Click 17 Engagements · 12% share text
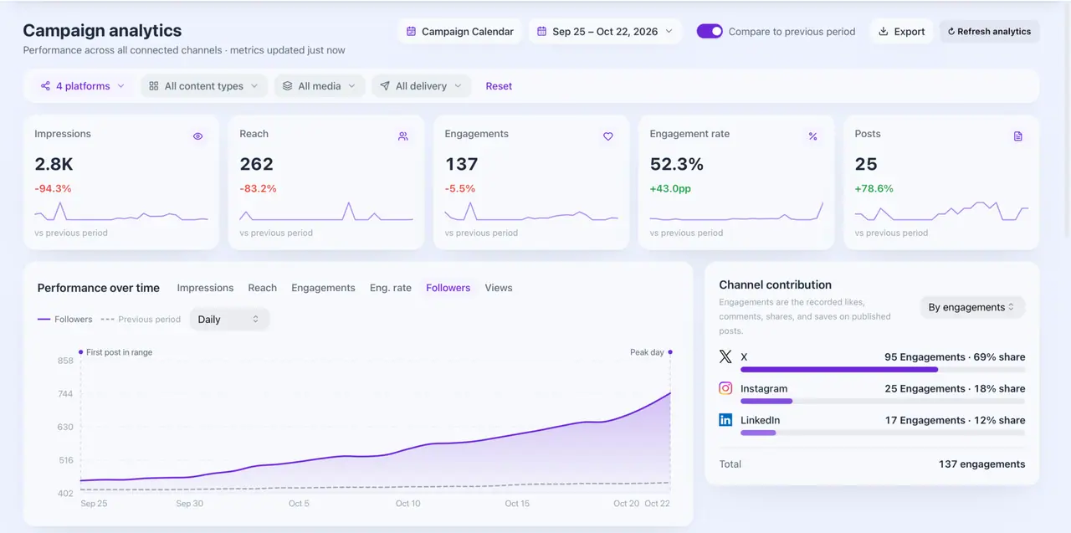Image resolution: width=1071 pixels, height=533 pixels. pyautogui.click(x=955, y=420)
